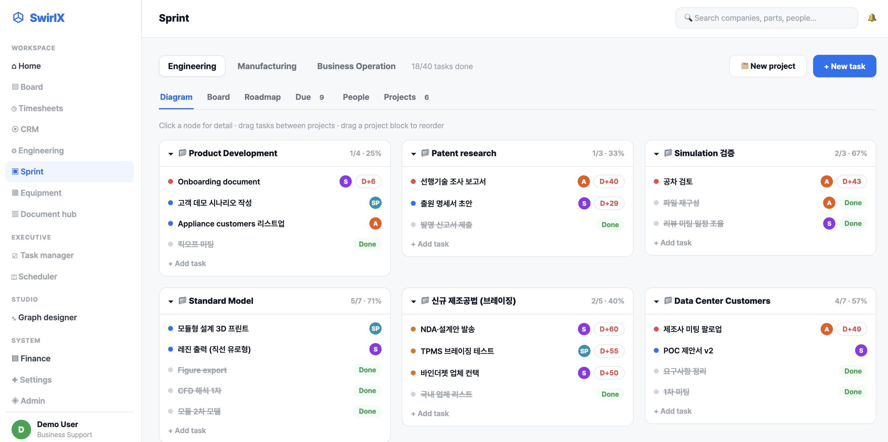The height and width of the screenshot is (442, 888).
Task: Click the SwirlX logo icon
Action: (18, 18)
